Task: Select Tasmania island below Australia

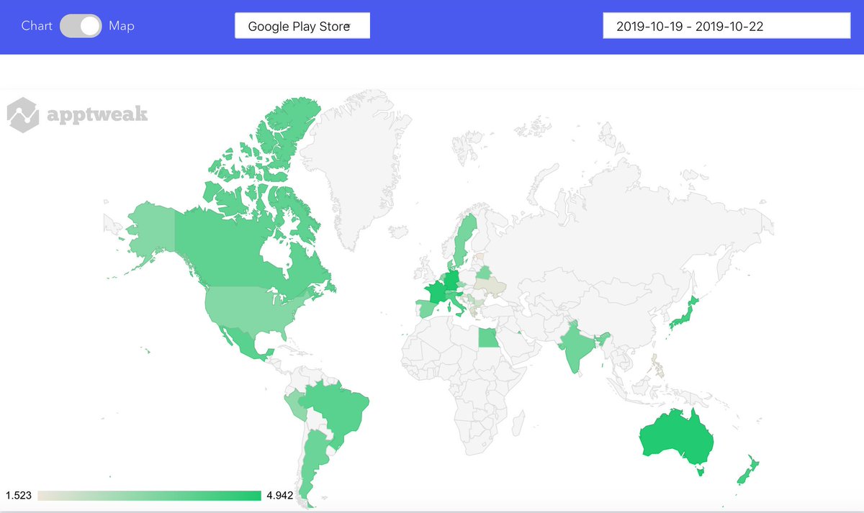Action: point(702,471)
